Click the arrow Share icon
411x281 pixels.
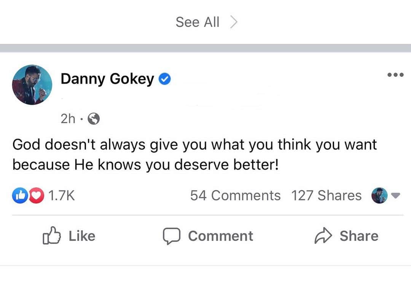(x=323, y=235)
